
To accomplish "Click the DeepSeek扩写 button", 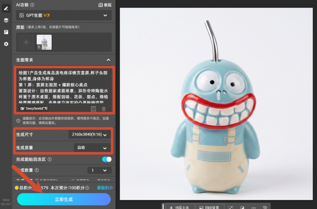I will 34,108.
